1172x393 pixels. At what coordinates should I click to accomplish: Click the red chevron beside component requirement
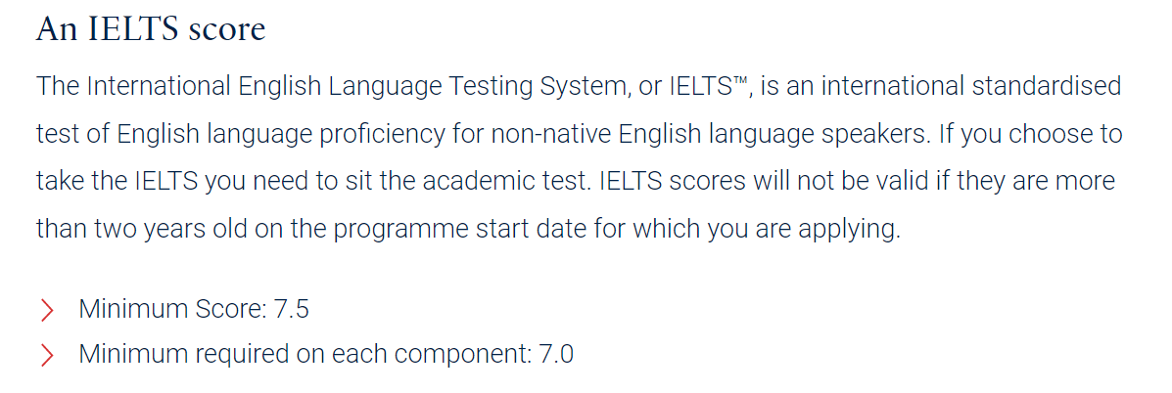tap(46, 355)
